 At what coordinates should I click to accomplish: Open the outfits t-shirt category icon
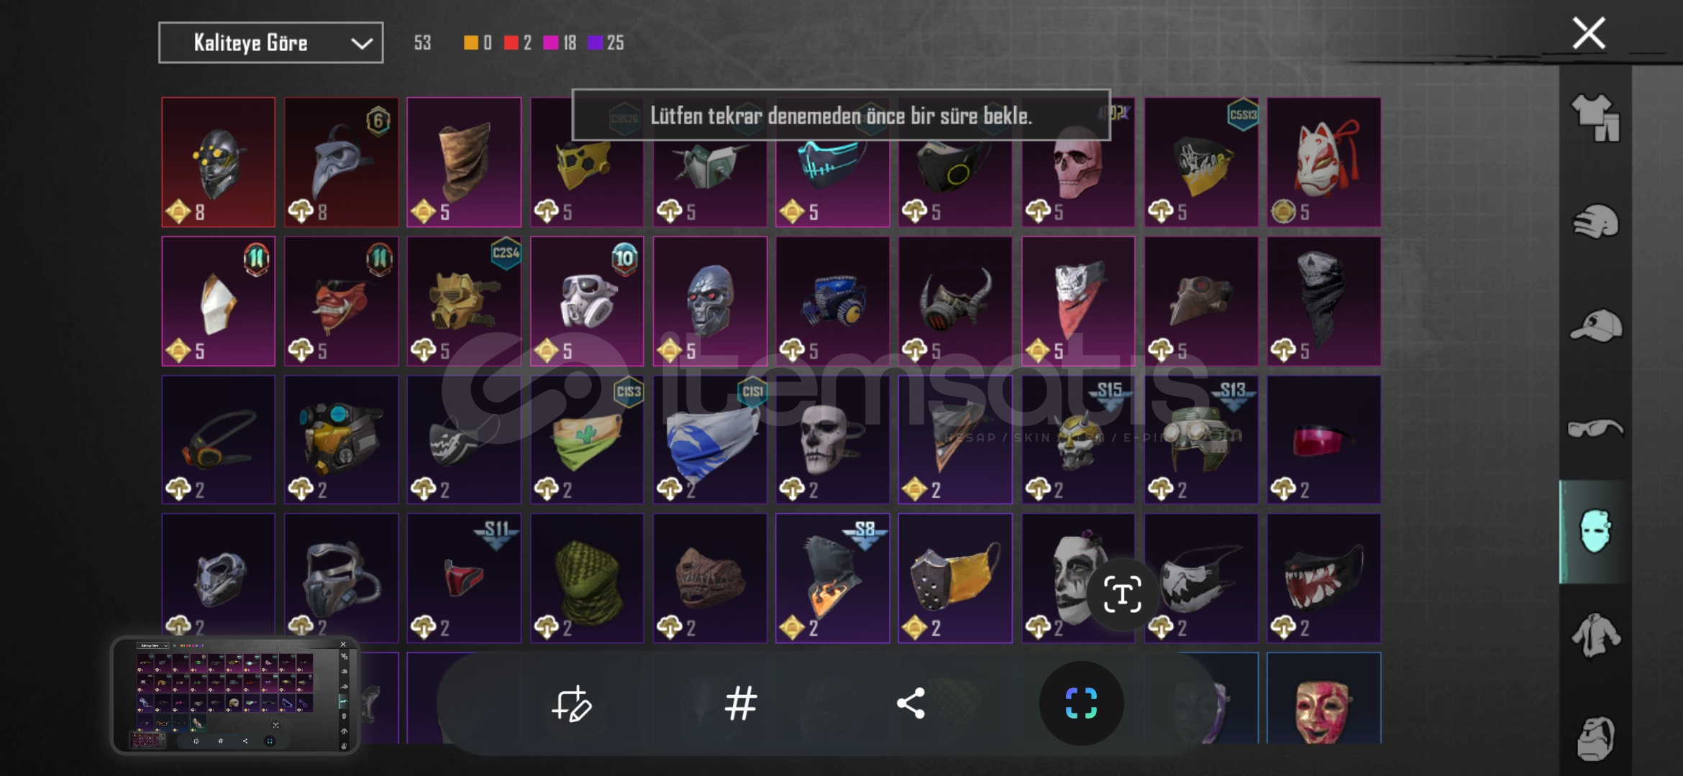[1596, 118]
